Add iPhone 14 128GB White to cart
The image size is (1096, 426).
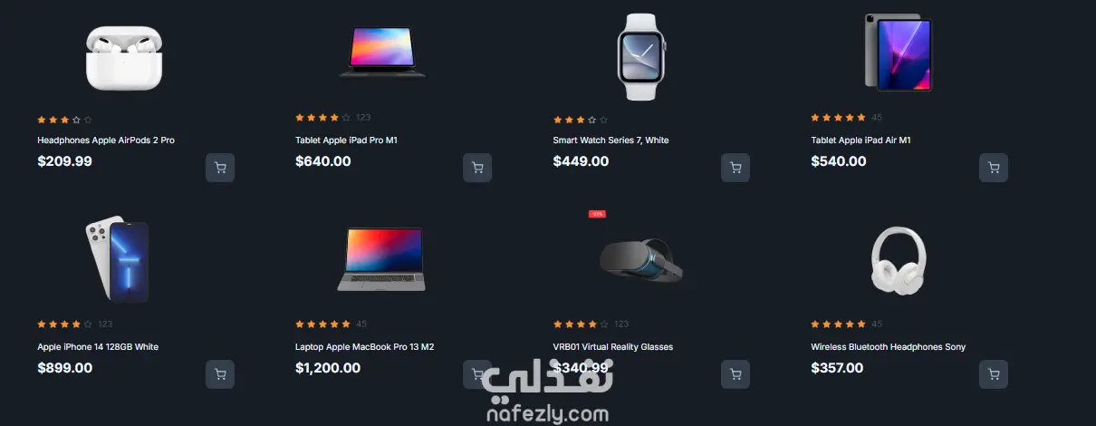(220, 374)
